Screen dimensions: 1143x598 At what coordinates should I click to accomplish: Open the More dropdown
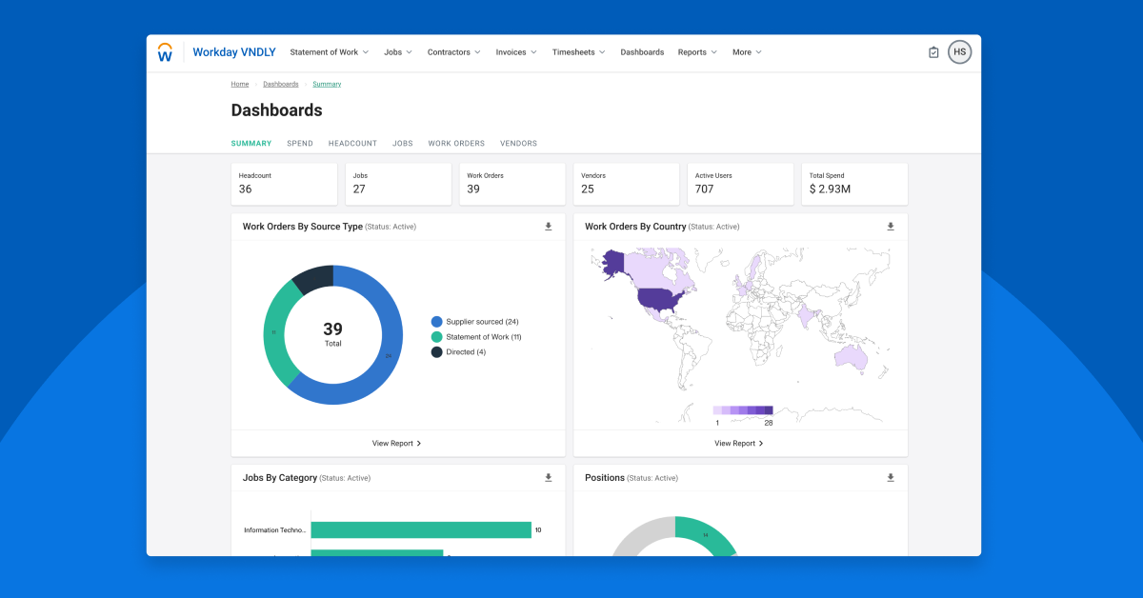(747, 52)
